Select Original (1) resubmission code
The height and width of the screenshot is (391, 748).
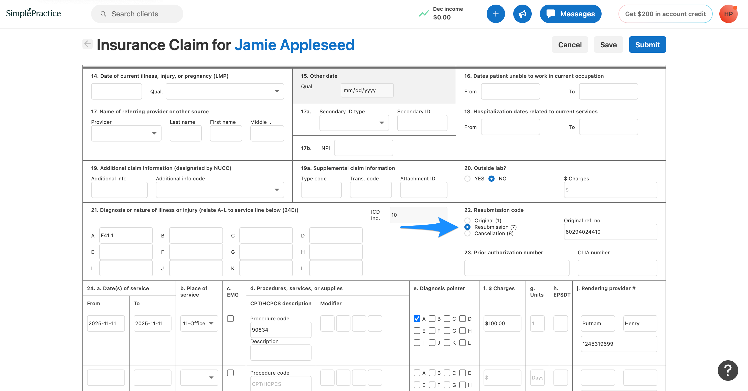(467, 220)
